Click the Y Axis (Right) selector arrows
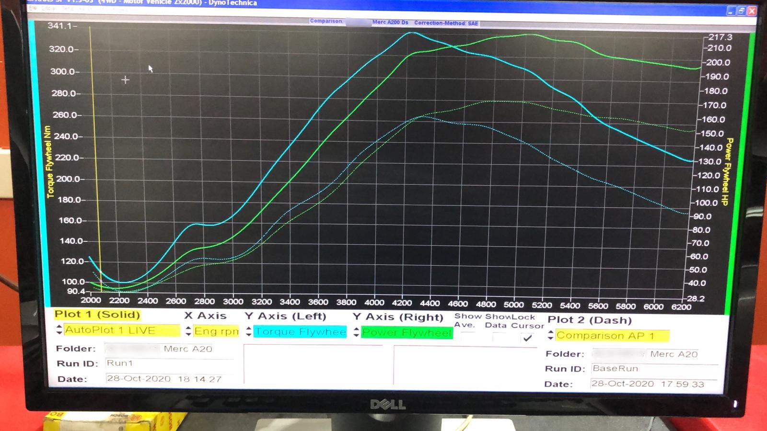 click(x=356, y=332)
